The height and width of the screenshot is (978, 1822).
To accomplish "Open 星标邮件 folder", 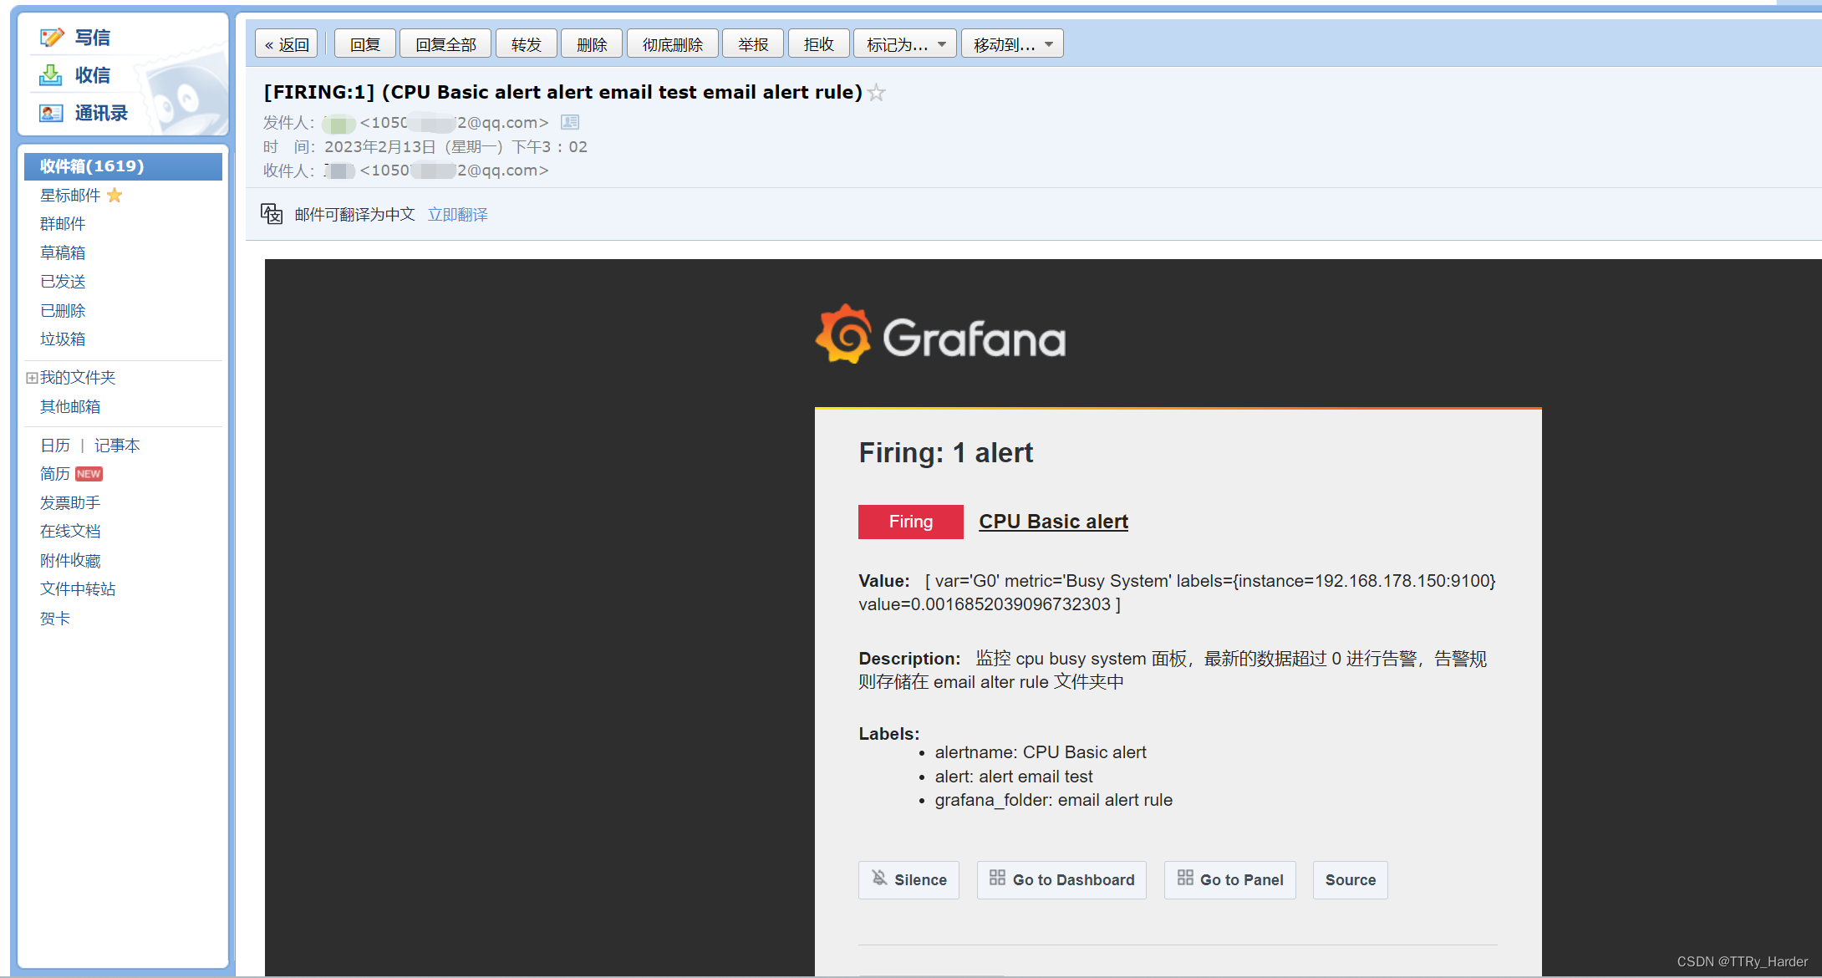I will (70, 195).
